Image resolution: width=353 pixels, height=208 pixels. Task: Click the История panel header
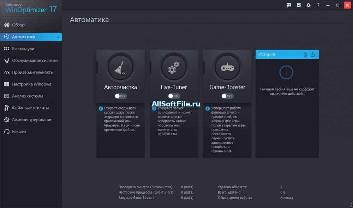287,54
